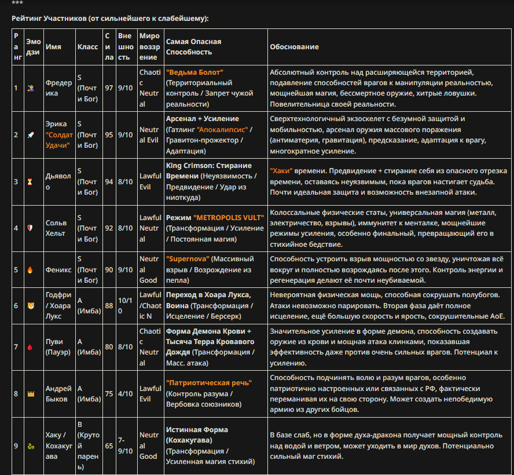Click the name cell 'Андрей Быков'
The width and height of the screenshot is (514, 475).
click(58, 394)
